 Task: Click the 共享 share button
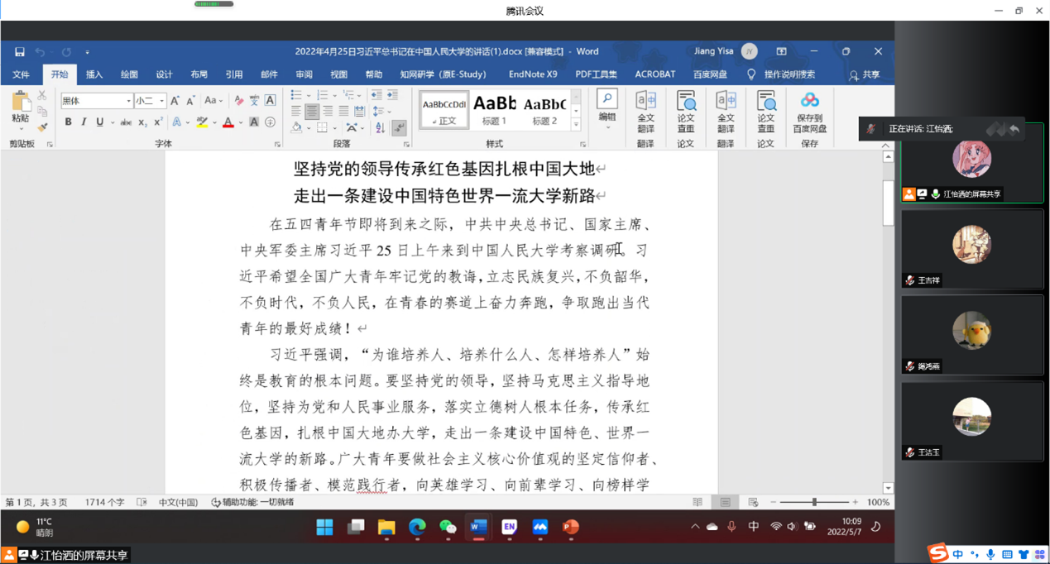864,75
